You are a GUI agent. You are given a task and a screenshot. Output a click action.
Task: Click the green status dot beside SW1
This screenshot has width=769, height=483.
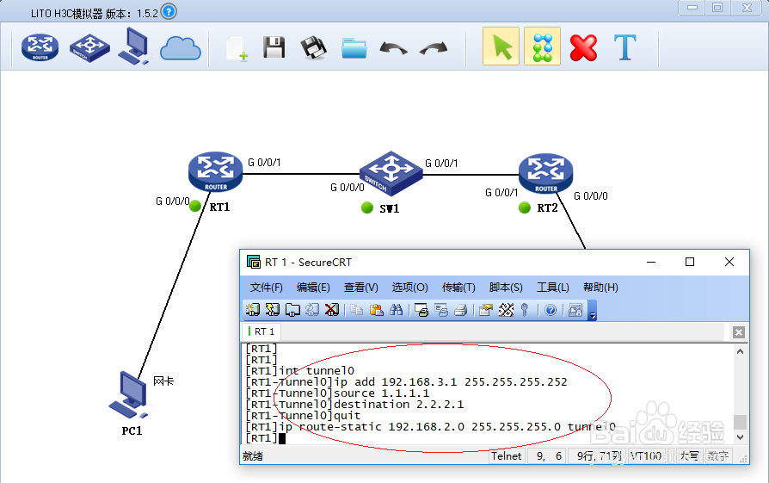(366, 207)
